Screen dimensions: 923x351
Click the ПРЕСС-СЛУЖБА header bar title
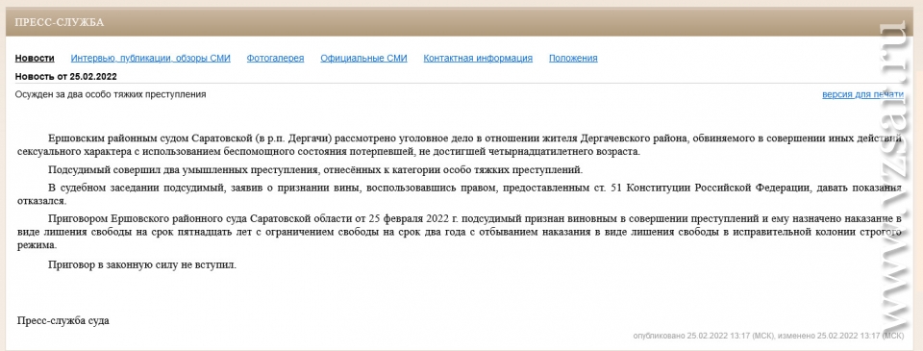click(59, 22)
